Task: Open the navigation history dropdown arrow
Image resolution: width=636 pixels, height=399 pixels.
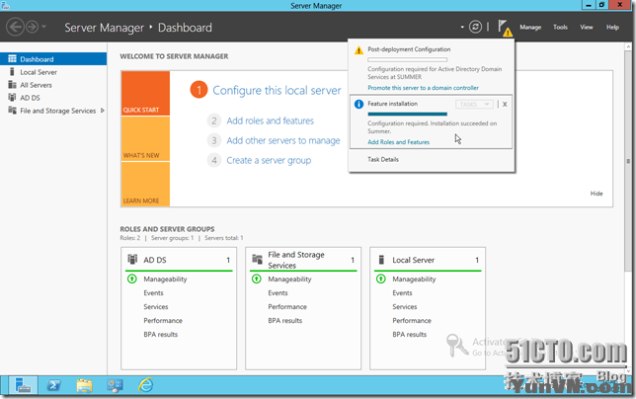Action: (43, 28)
